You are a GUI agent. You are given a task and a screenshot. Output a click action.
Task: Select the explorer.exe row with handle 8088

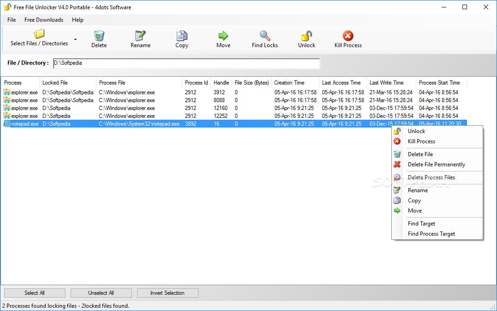(234, 100)
